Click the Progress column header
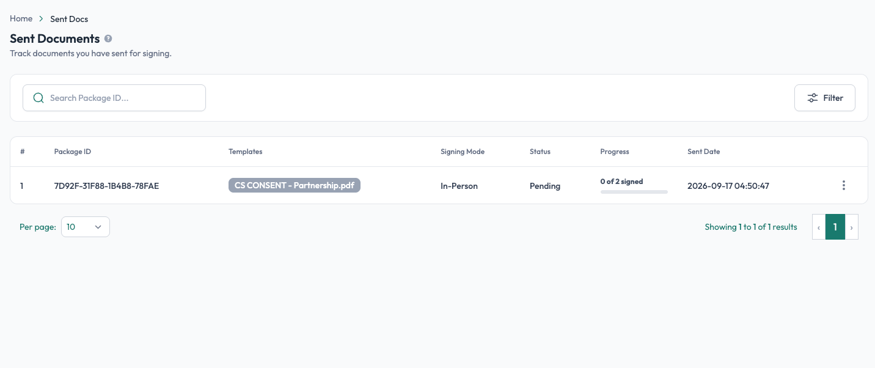 615,152
